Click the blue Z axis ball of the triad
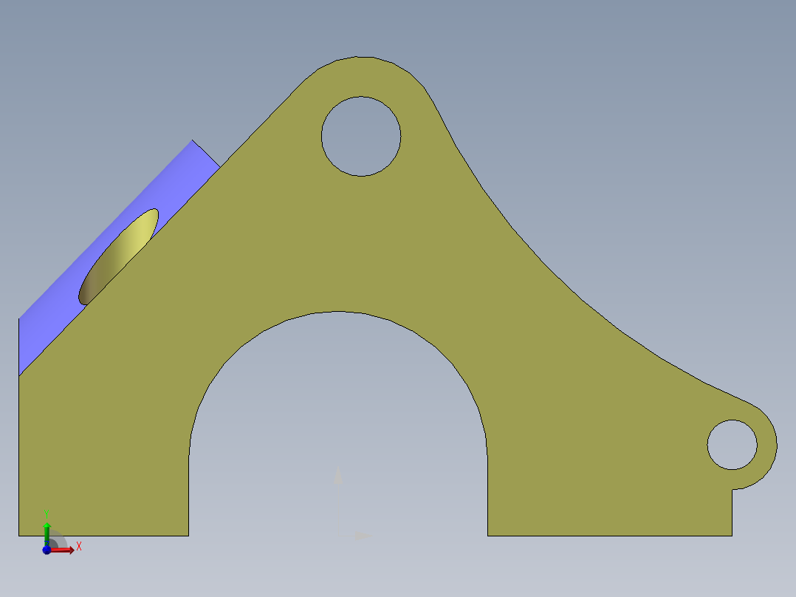Screen dimensions: 796x597 pos(47,550)
